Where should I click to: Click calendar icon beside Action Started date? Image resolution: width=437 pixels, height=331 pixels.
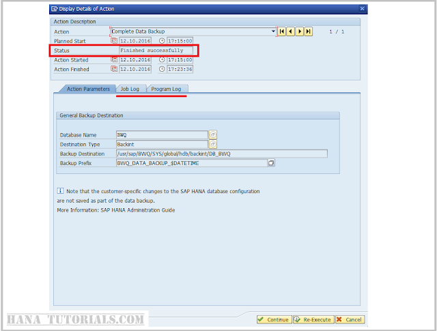(114, 59)
